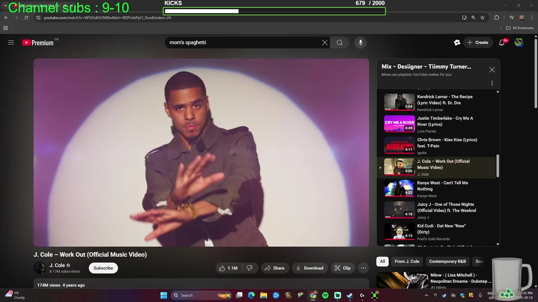Open the Chrome three-dot menu
This screenshot has width=538, height=302.
[x=531, y=18]
